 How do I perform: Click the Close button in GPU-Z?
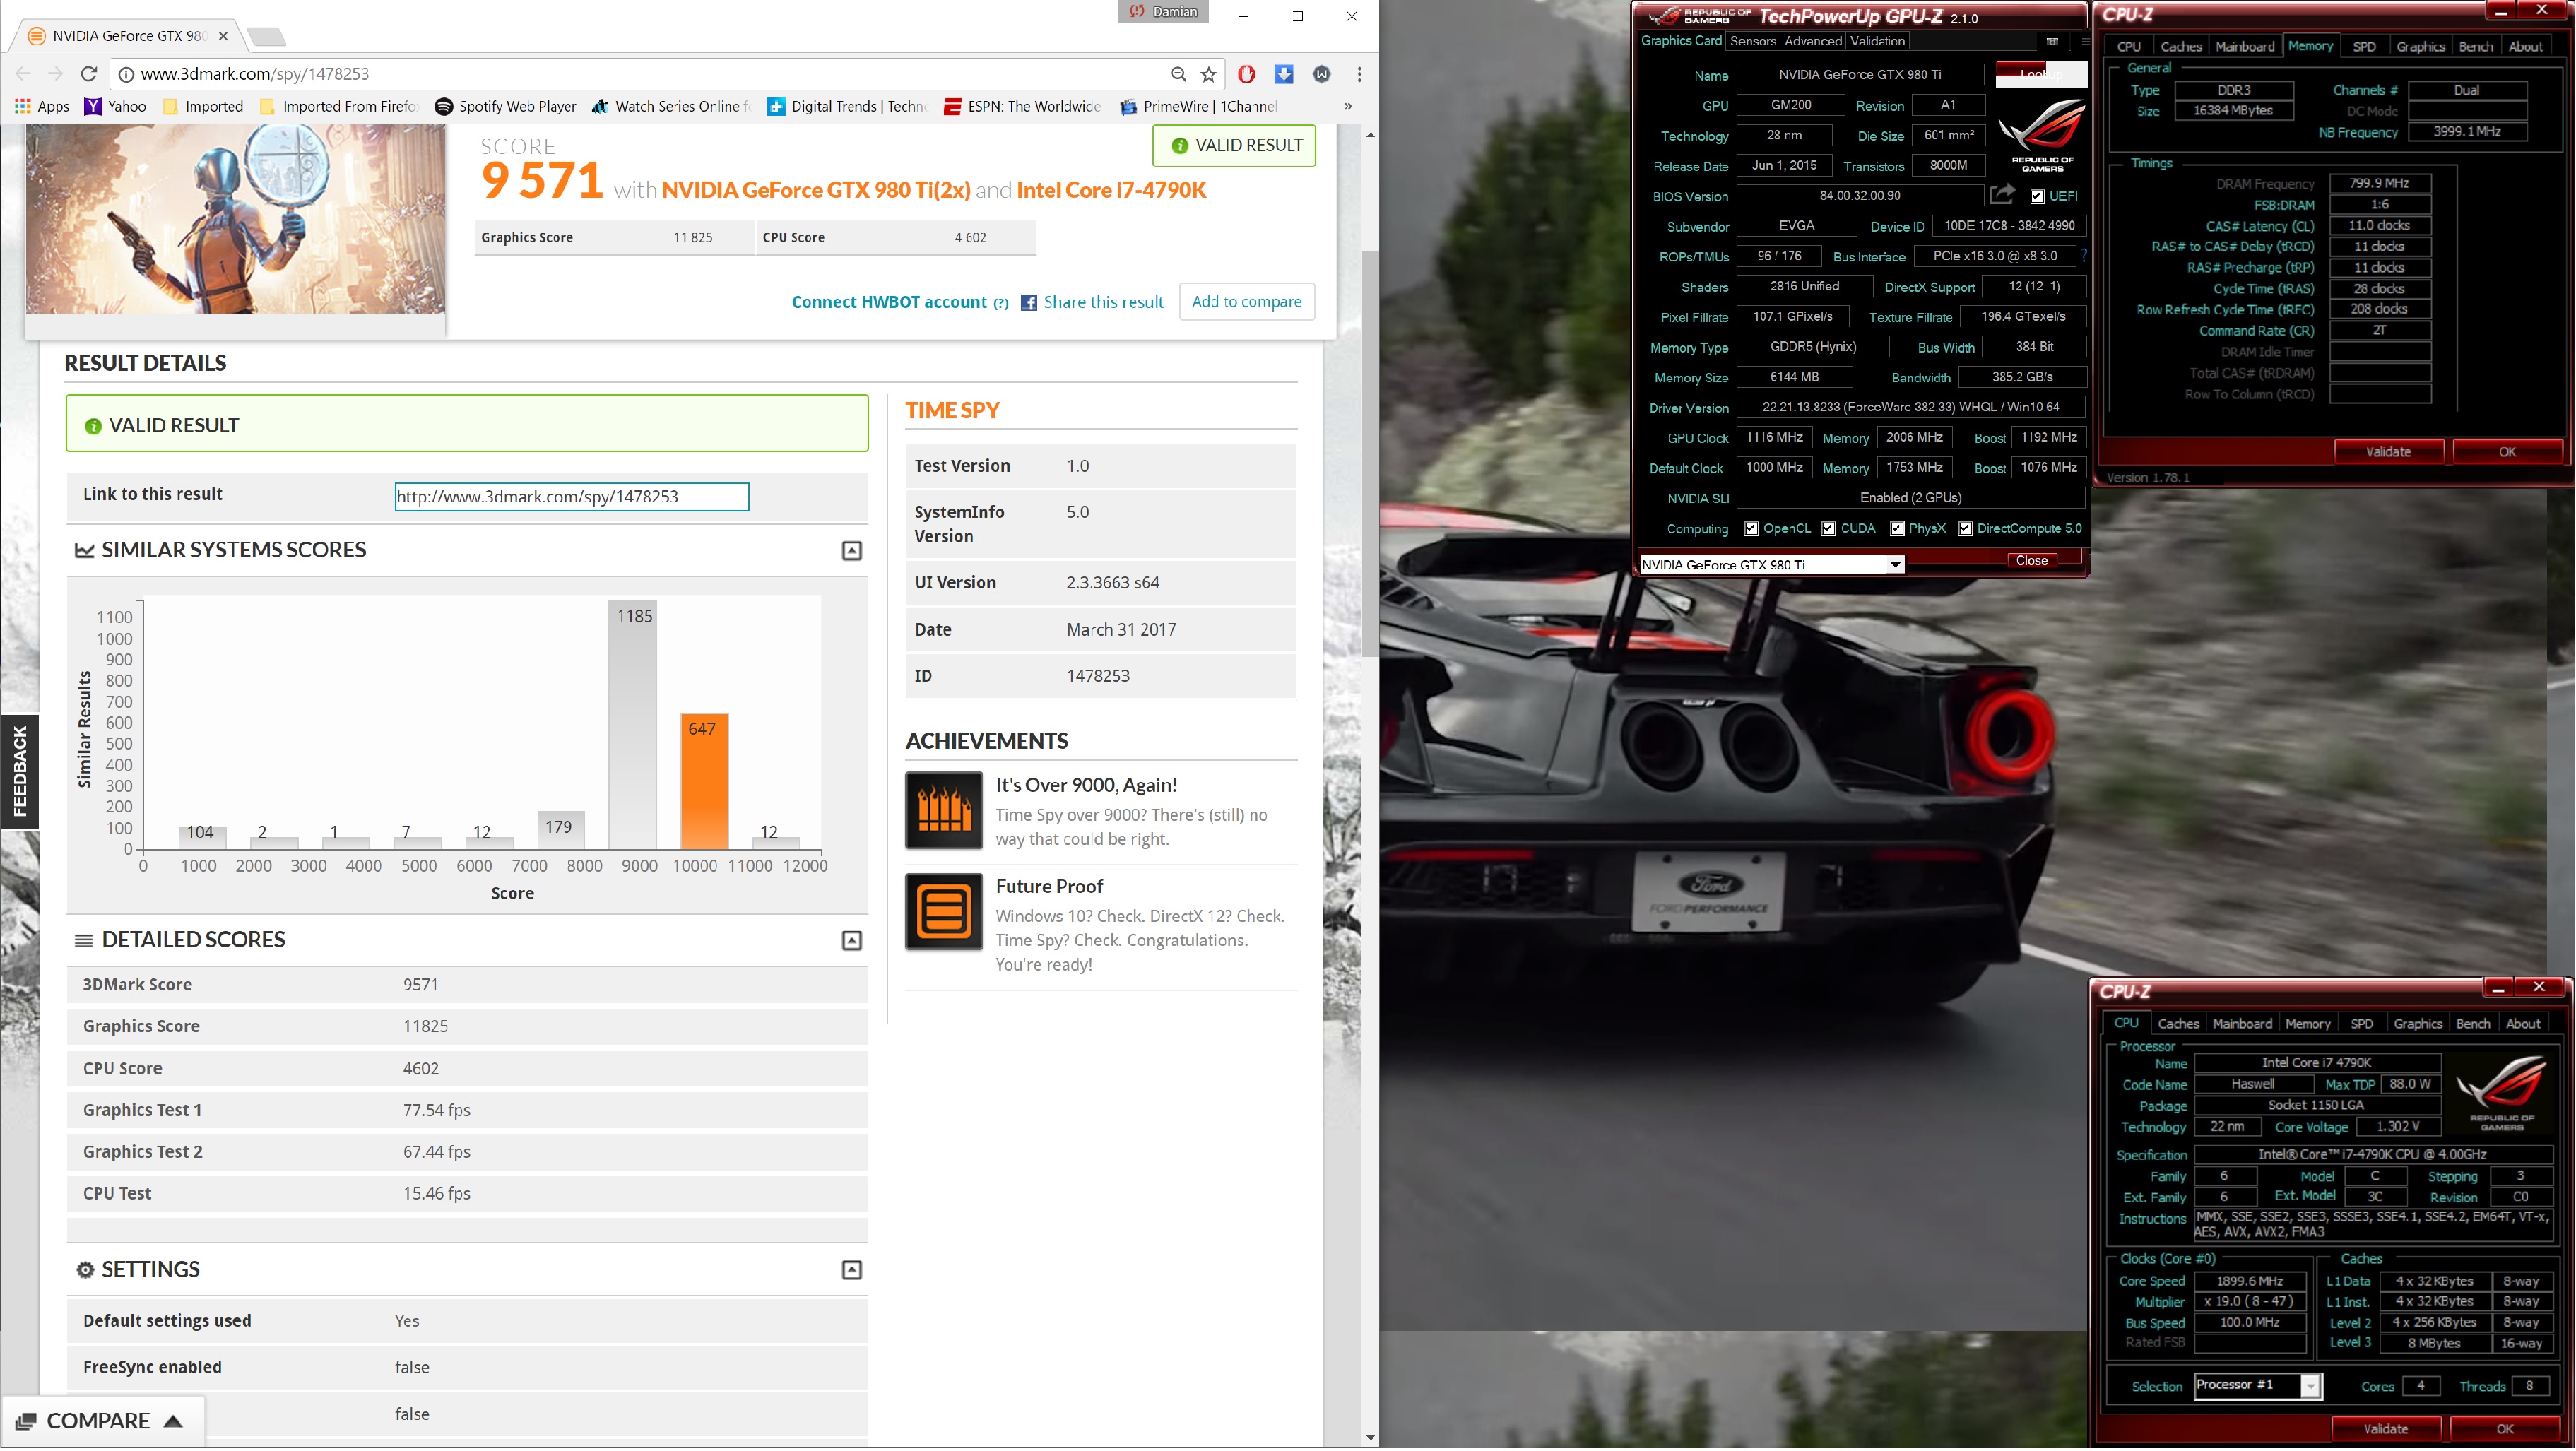click(2031, 561)
